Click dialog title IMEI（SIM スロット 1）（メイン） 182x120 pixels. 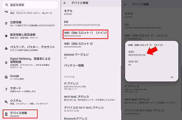click(146, 45)
